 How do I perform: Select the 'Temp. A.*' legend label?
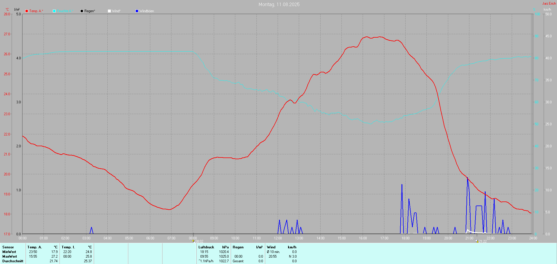click(x=36, y=11)
